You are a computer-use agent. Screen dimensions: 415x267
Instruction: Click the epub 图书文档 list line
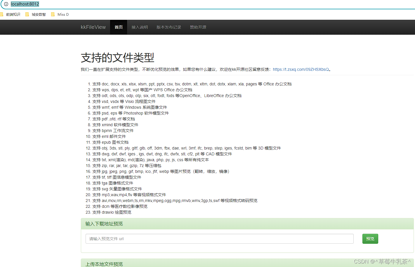point(110,142)
